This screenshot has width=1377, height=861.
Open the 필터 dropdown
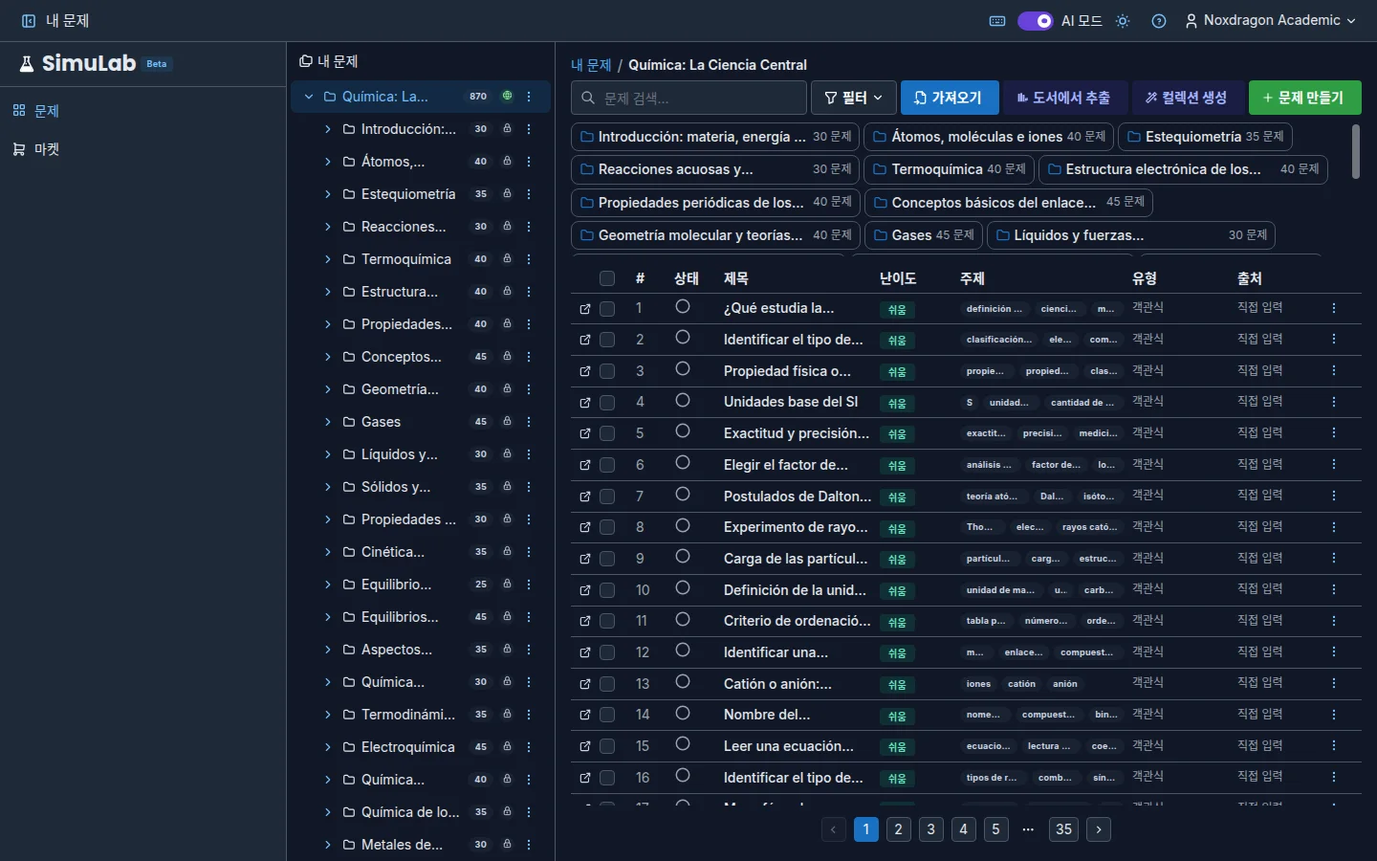tap(854, 98)
